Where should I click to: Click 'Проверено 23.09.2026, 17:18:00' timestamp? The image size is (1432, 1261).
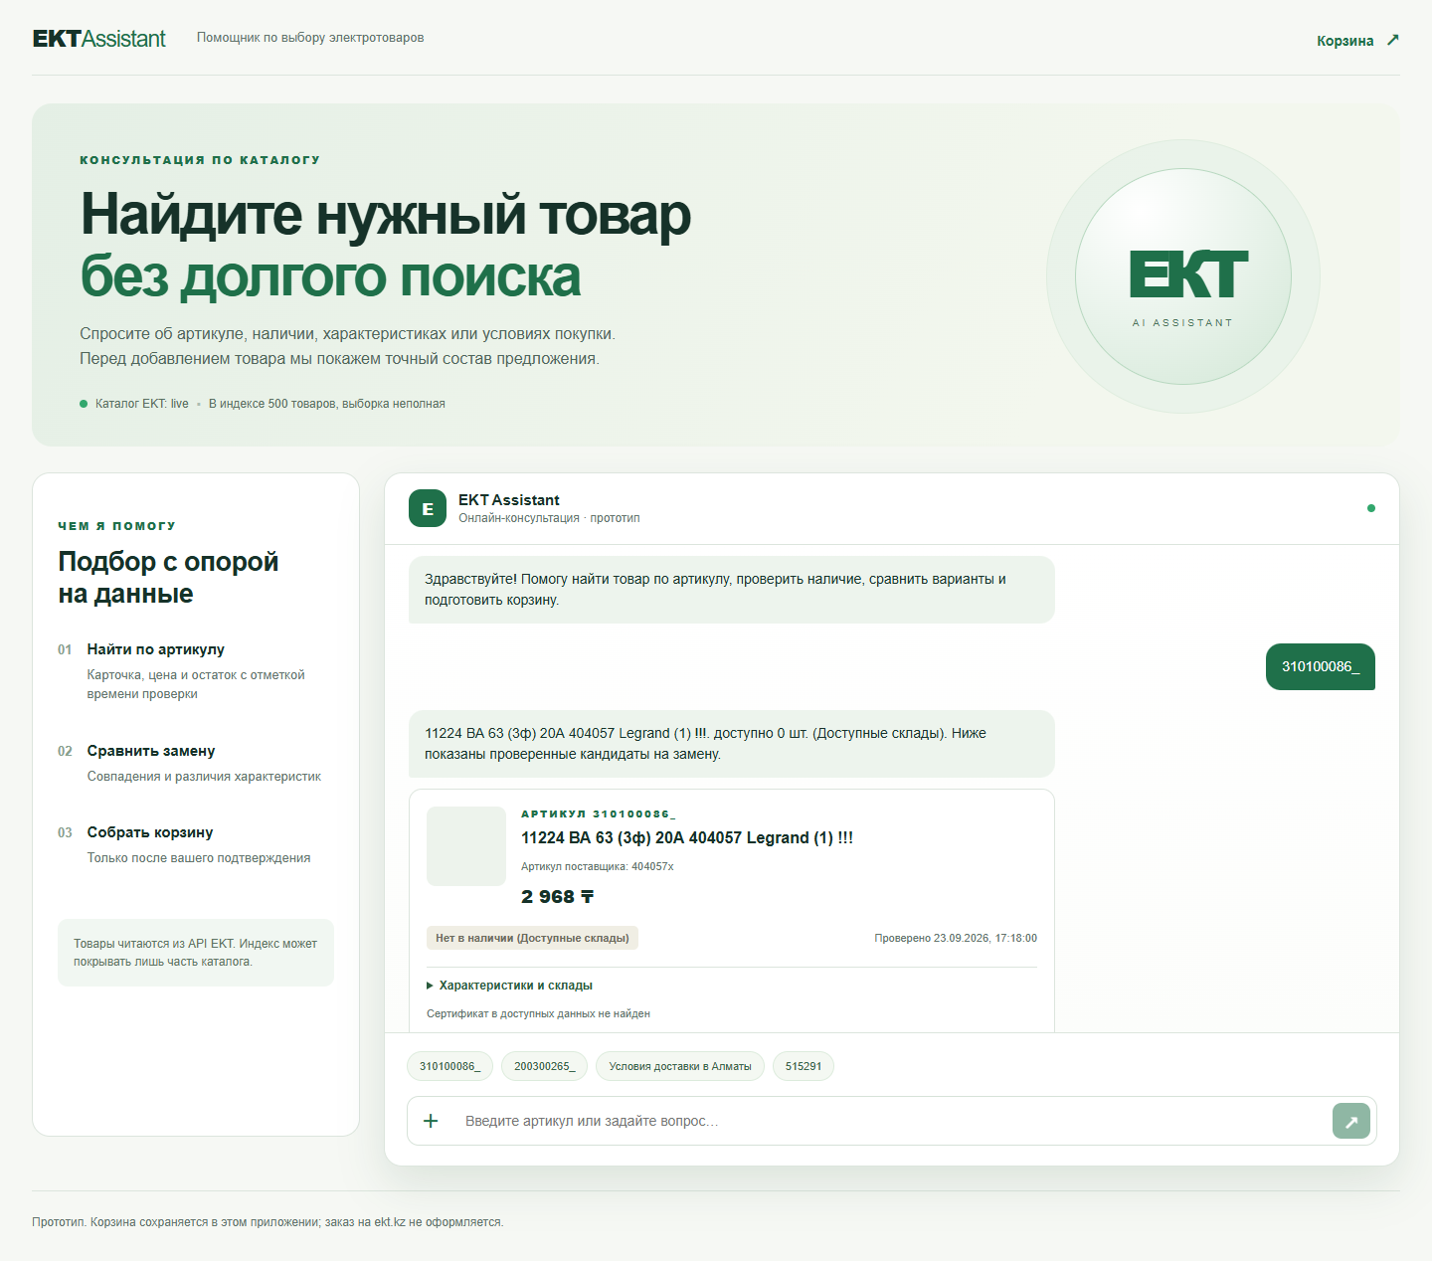pyautogui.click(x=956, y=938)
